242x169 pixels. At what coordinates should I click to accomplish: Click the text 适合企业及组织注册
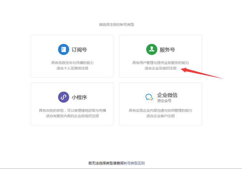pos(160,68)
